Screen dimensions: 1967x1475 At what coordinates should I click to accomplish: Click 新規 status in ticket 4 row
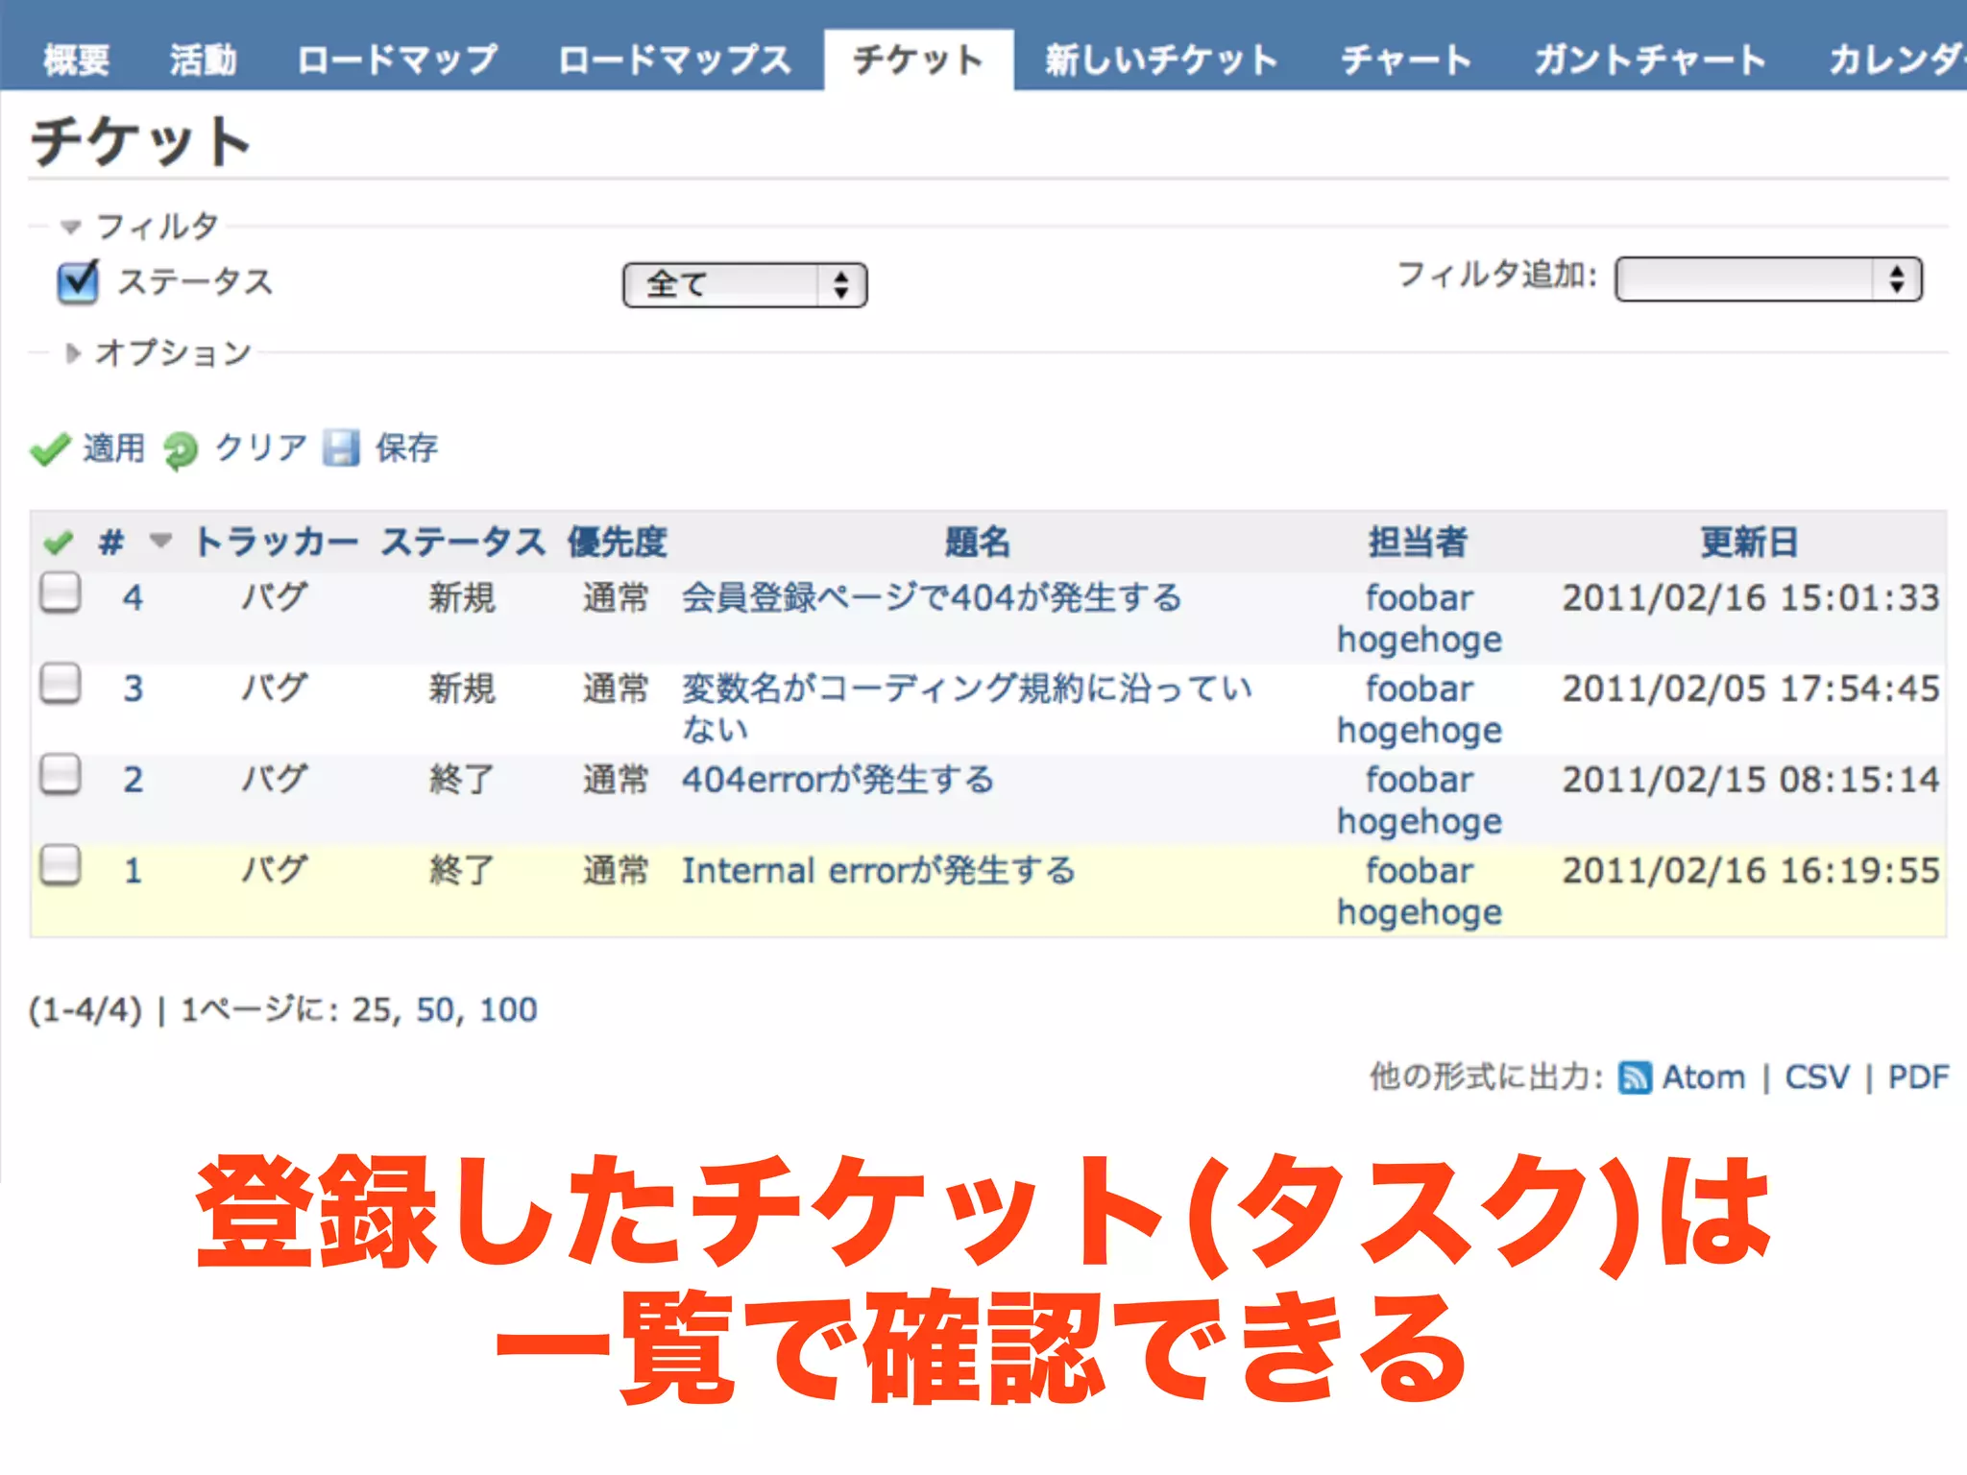(462, 598)
